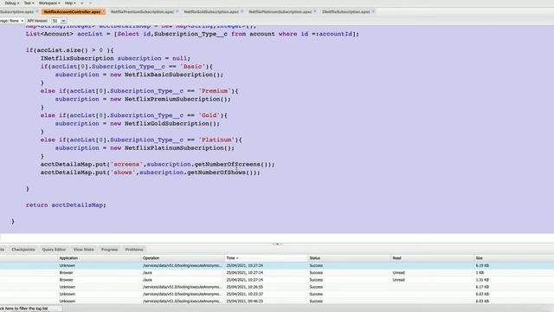Click the getNumberOfShows code line
The width and height of the screenshot is (554, 312).
point(150,172)
